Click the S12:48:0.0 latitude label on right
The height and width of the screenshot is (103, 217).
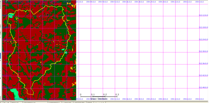tap(203, 87)
